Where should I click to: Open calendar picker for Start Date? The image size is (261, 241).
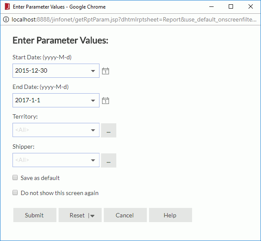click(106, 71)
